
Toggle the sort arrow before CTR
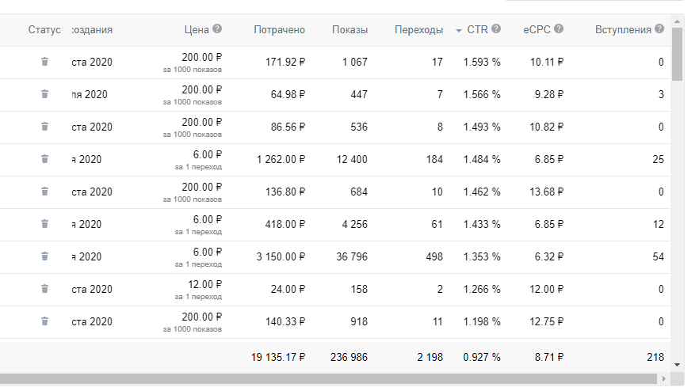coord(459,30)
